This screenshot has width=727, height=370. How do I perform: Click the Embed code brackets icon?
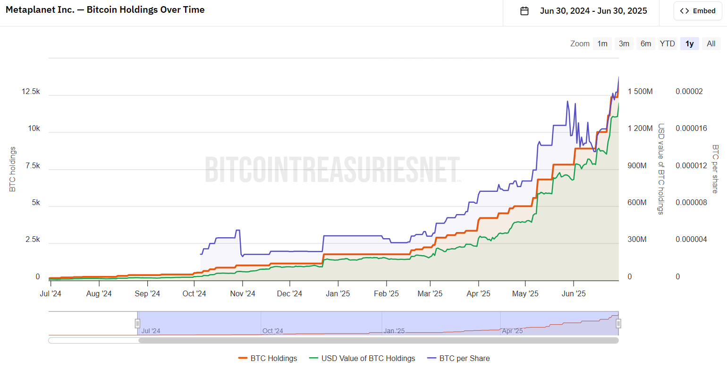point(685,11)
